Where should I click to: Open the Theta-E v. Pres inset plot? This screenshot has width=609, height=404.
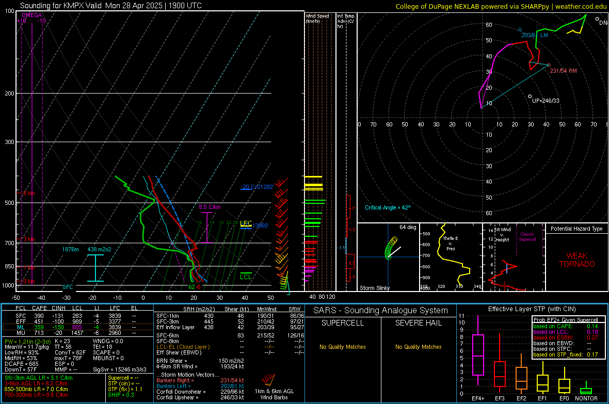[x=451, y=257]
